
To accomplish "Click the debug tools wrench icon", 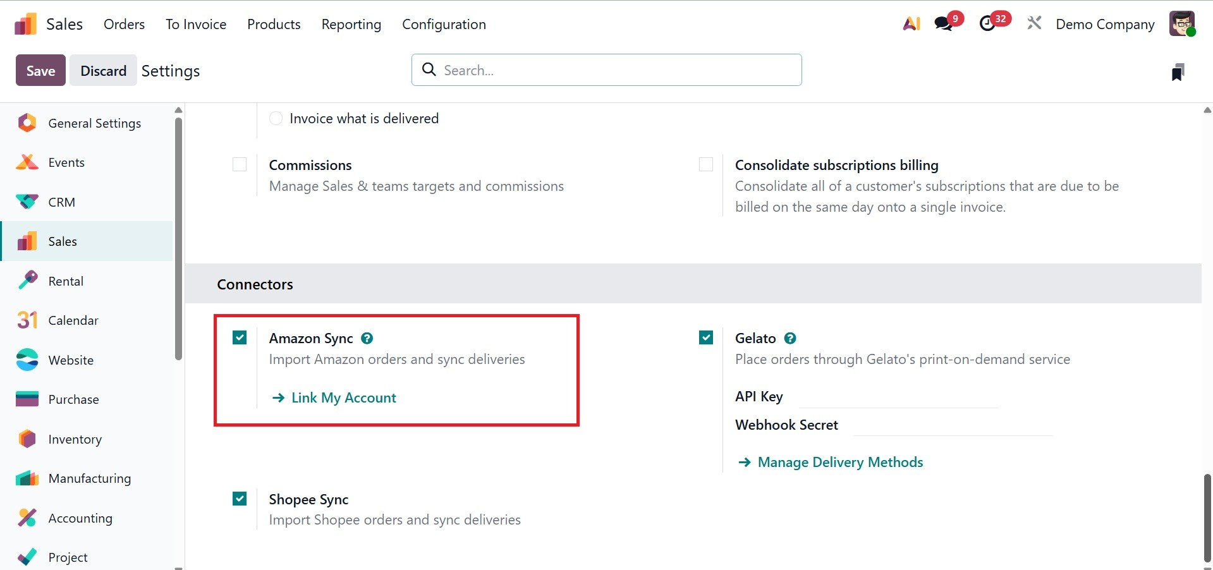I will (1034, 24).
